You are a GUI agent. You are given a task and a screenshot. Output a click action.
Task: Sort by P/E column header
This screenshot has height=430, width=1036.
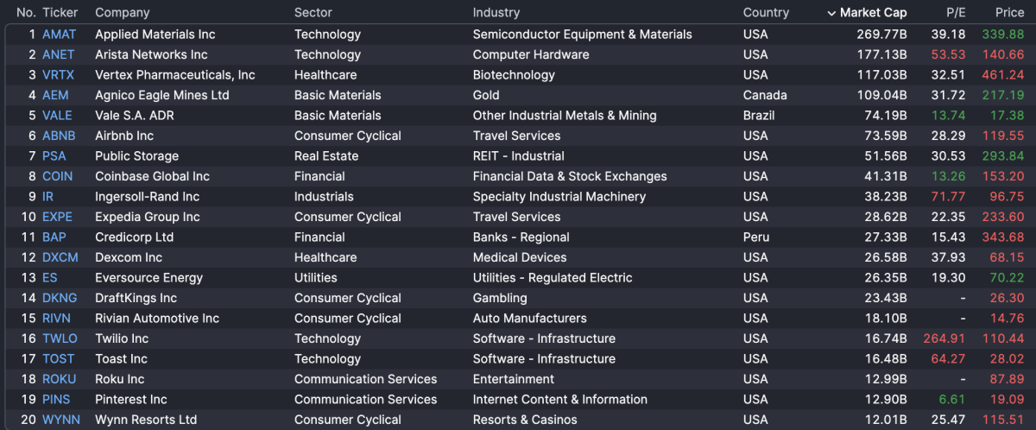955,13
